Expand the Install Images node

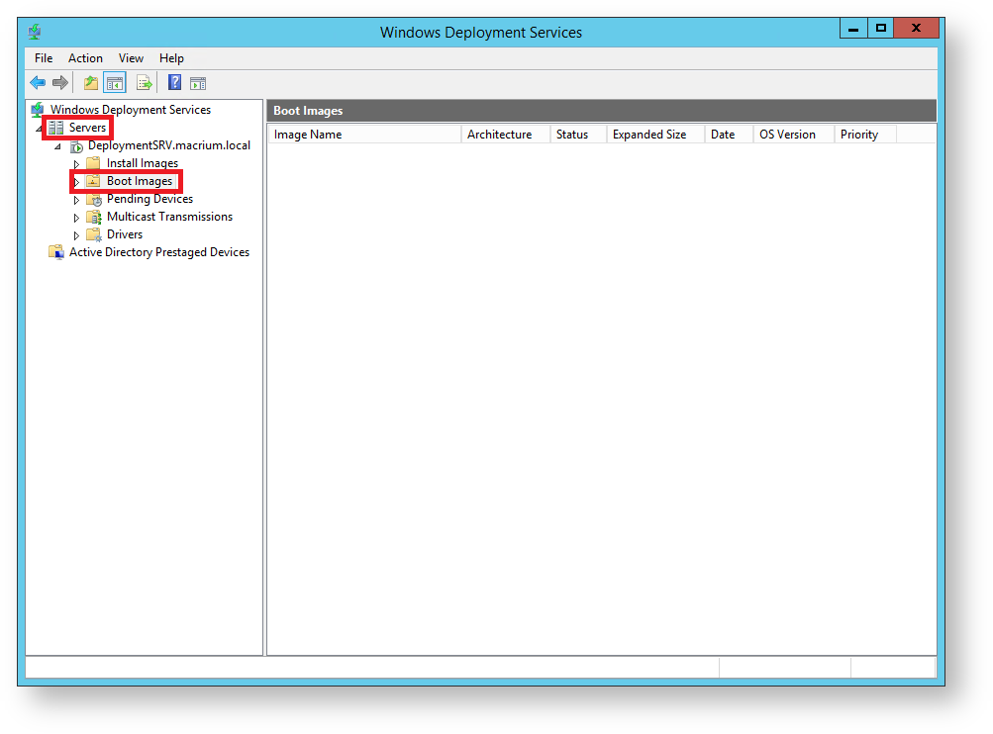(x=76, y=164)
